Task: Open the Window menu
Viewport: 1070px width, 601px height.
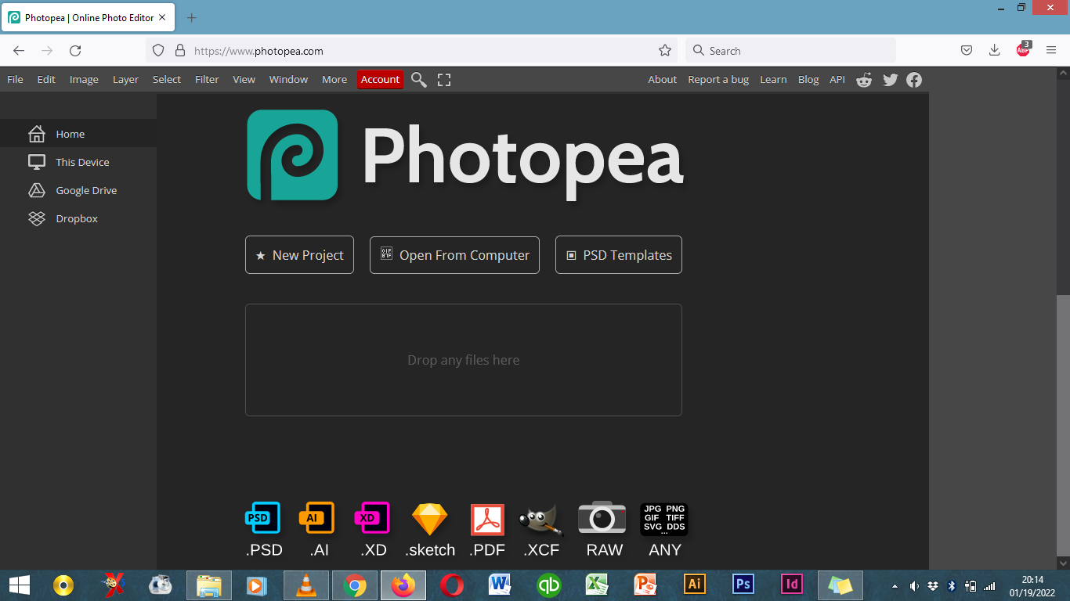Action: [288, 80]
